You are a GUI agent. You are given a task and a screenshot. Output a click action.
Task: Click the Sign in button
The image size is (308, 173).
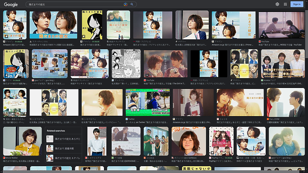297,4
